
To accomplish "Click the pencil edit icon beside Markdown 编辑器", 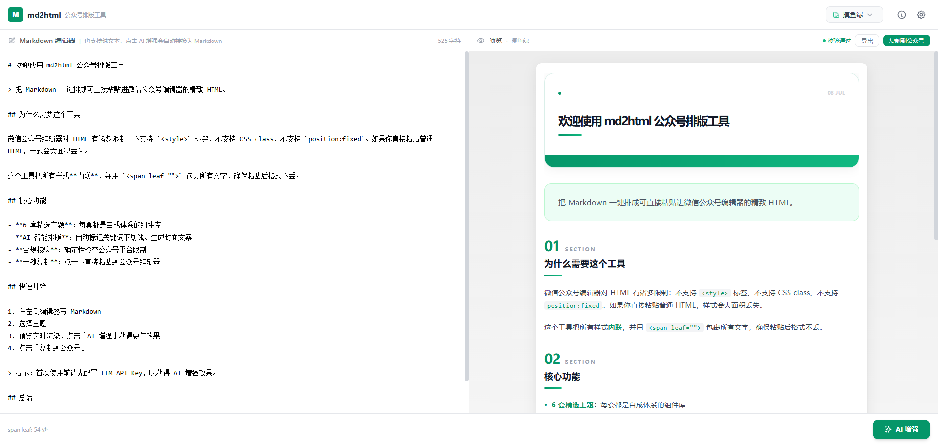I will (x=12, y=41).
